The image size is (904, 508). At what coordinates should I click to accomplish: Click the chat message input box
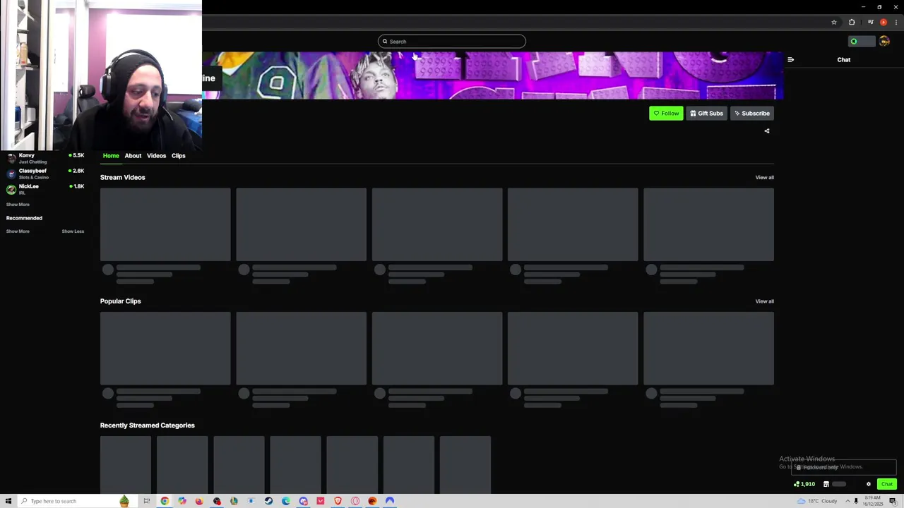[x=844, y=466]
